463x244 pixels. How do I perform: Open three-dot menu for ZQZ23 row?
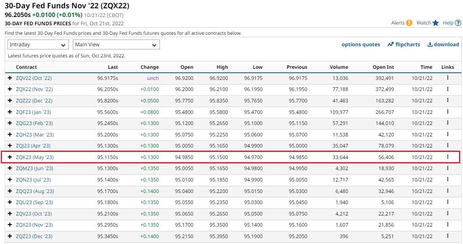click(448, 236)
